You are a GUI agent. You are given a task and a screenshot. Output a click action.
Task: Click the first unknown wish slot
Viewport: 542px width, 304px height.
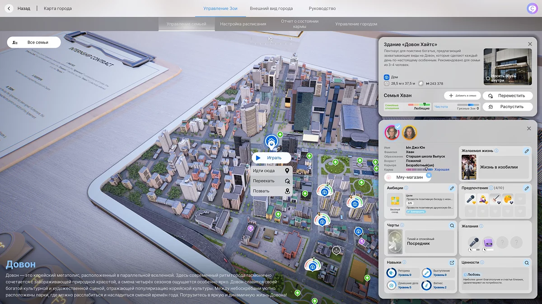point(503,242)
